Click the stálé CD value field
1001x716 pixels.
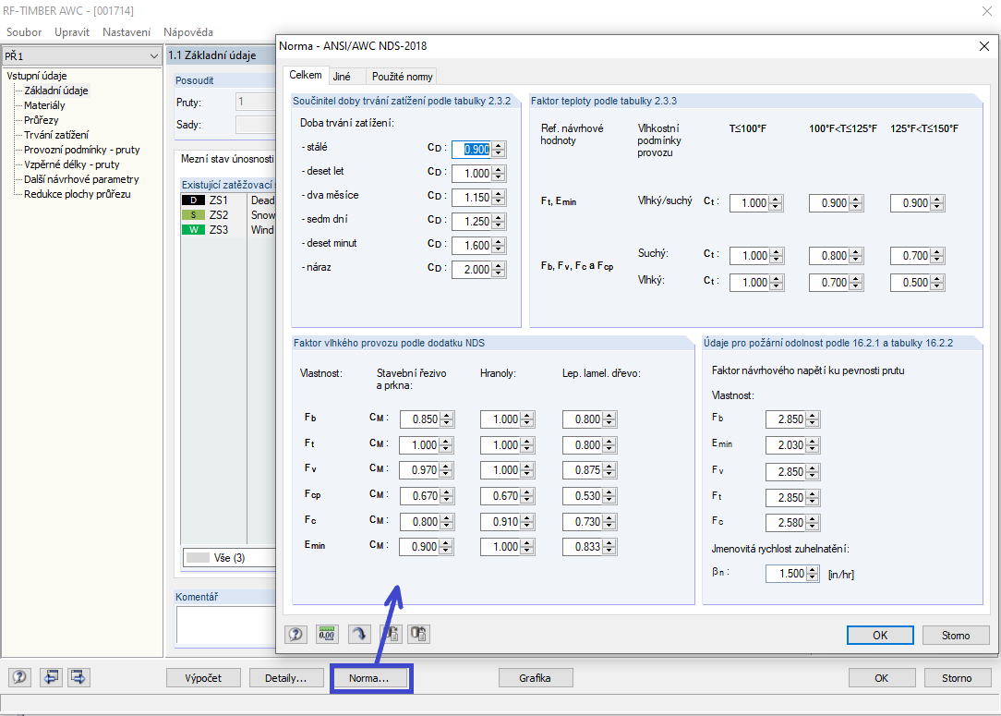click(x=472, y=150)
